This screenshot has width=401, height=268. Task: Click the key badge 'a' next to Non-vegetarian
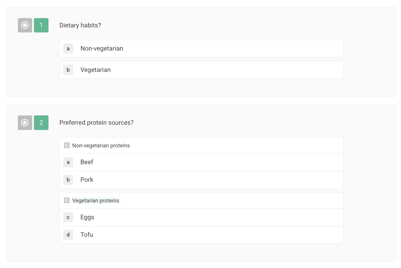pos(68,49)
